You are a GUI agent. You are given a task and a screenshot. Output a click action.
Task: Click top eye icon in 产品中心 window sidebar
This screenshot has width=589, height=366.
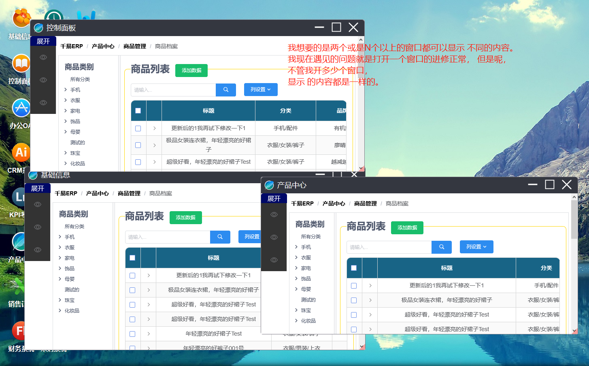tap(274, 215)
